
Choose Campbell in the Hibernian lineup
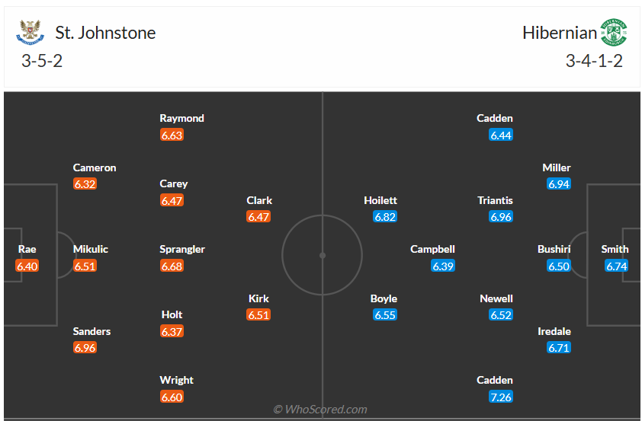432,249
